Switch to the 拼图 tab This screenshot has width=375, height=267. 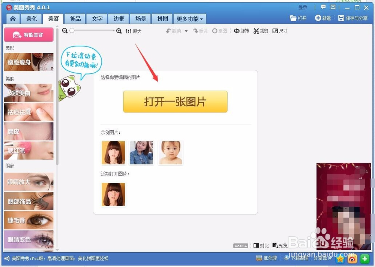162,18
